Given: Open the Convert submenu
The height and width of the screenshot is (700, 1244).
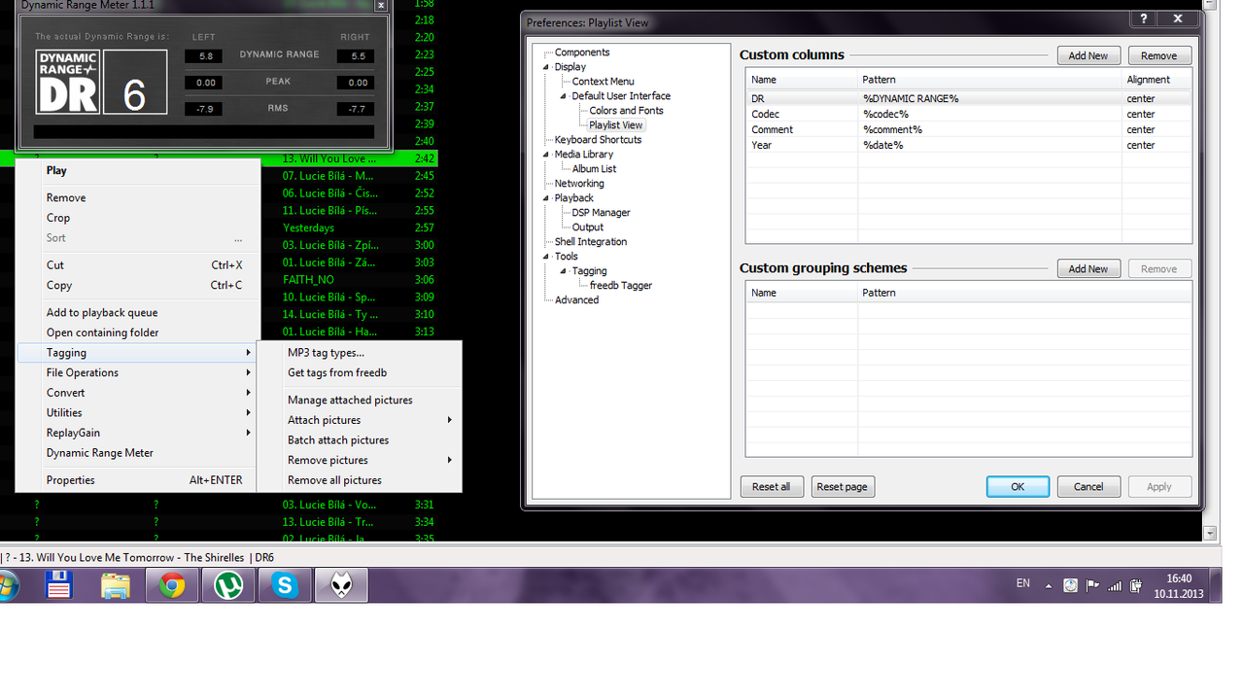Looking at the screenshot, I should pos(137,393).
